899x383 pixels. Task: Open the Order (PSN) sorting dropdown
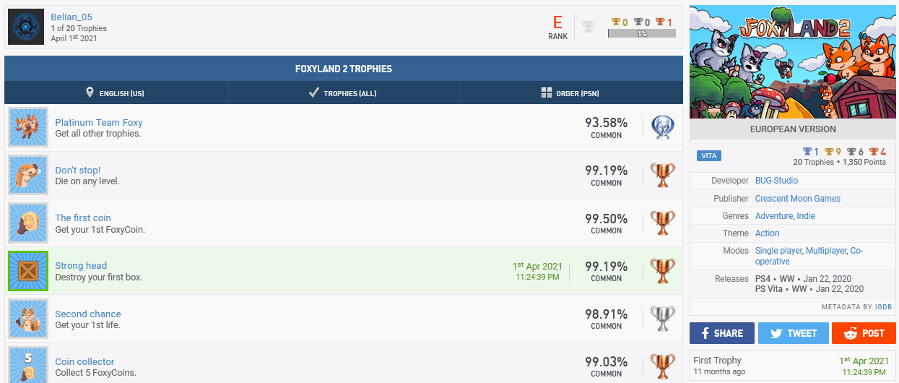click(570, 93)
